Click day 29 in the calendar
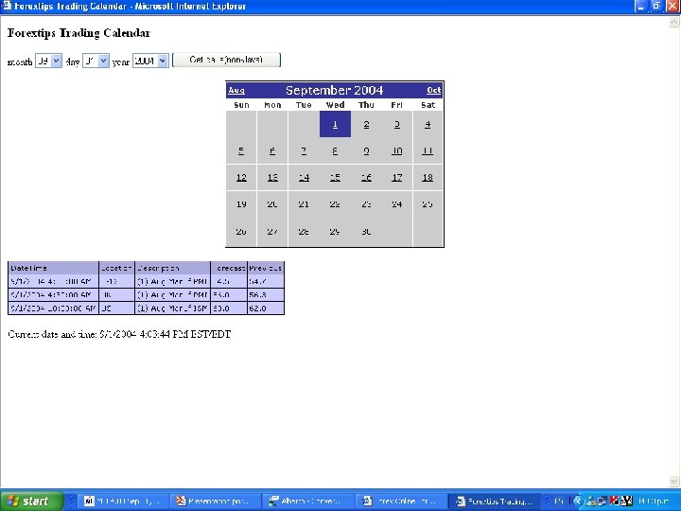681x511 pixels. pos(335,232)
